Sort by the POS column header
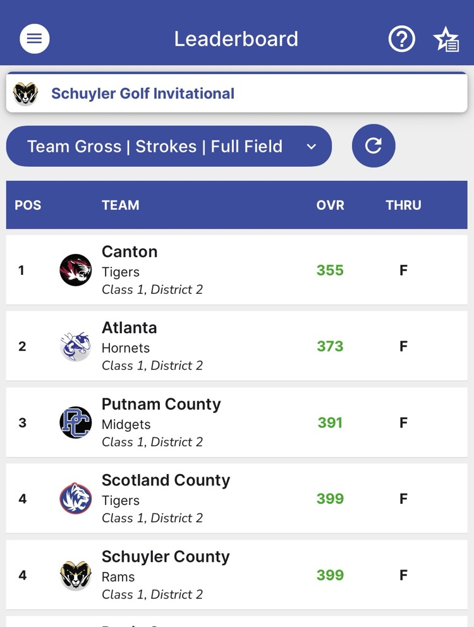 [28, 205]
